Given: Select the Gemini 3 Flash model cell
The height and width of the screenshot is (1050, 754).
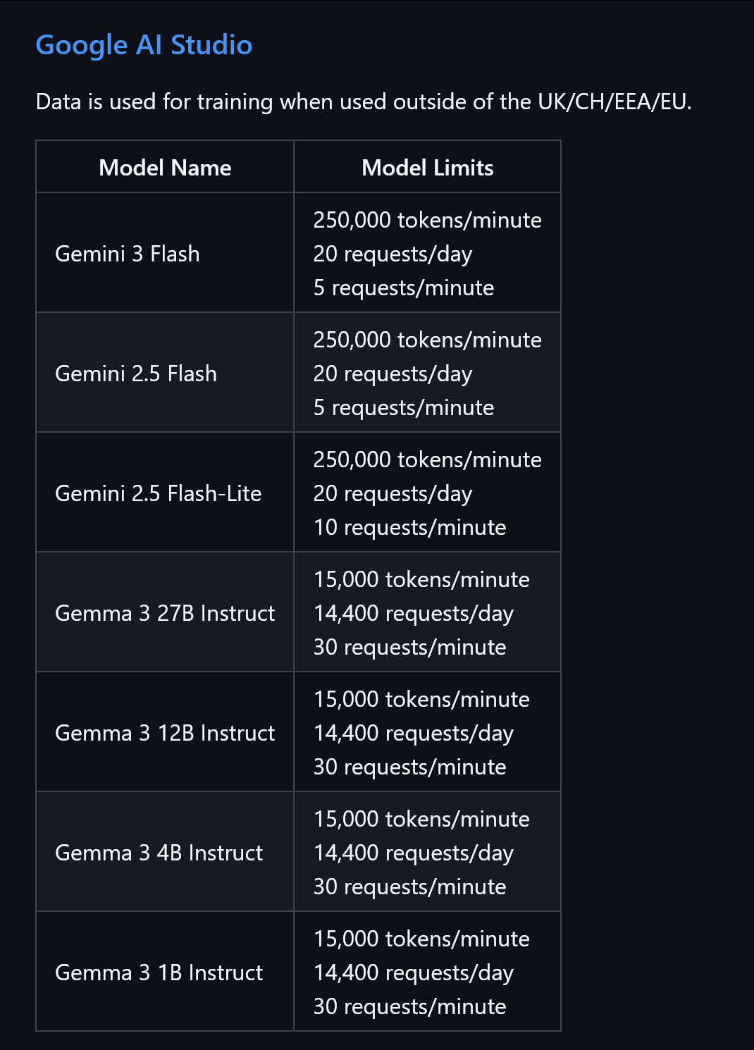Looking at the screenshot, I should (x=128, y=254).
